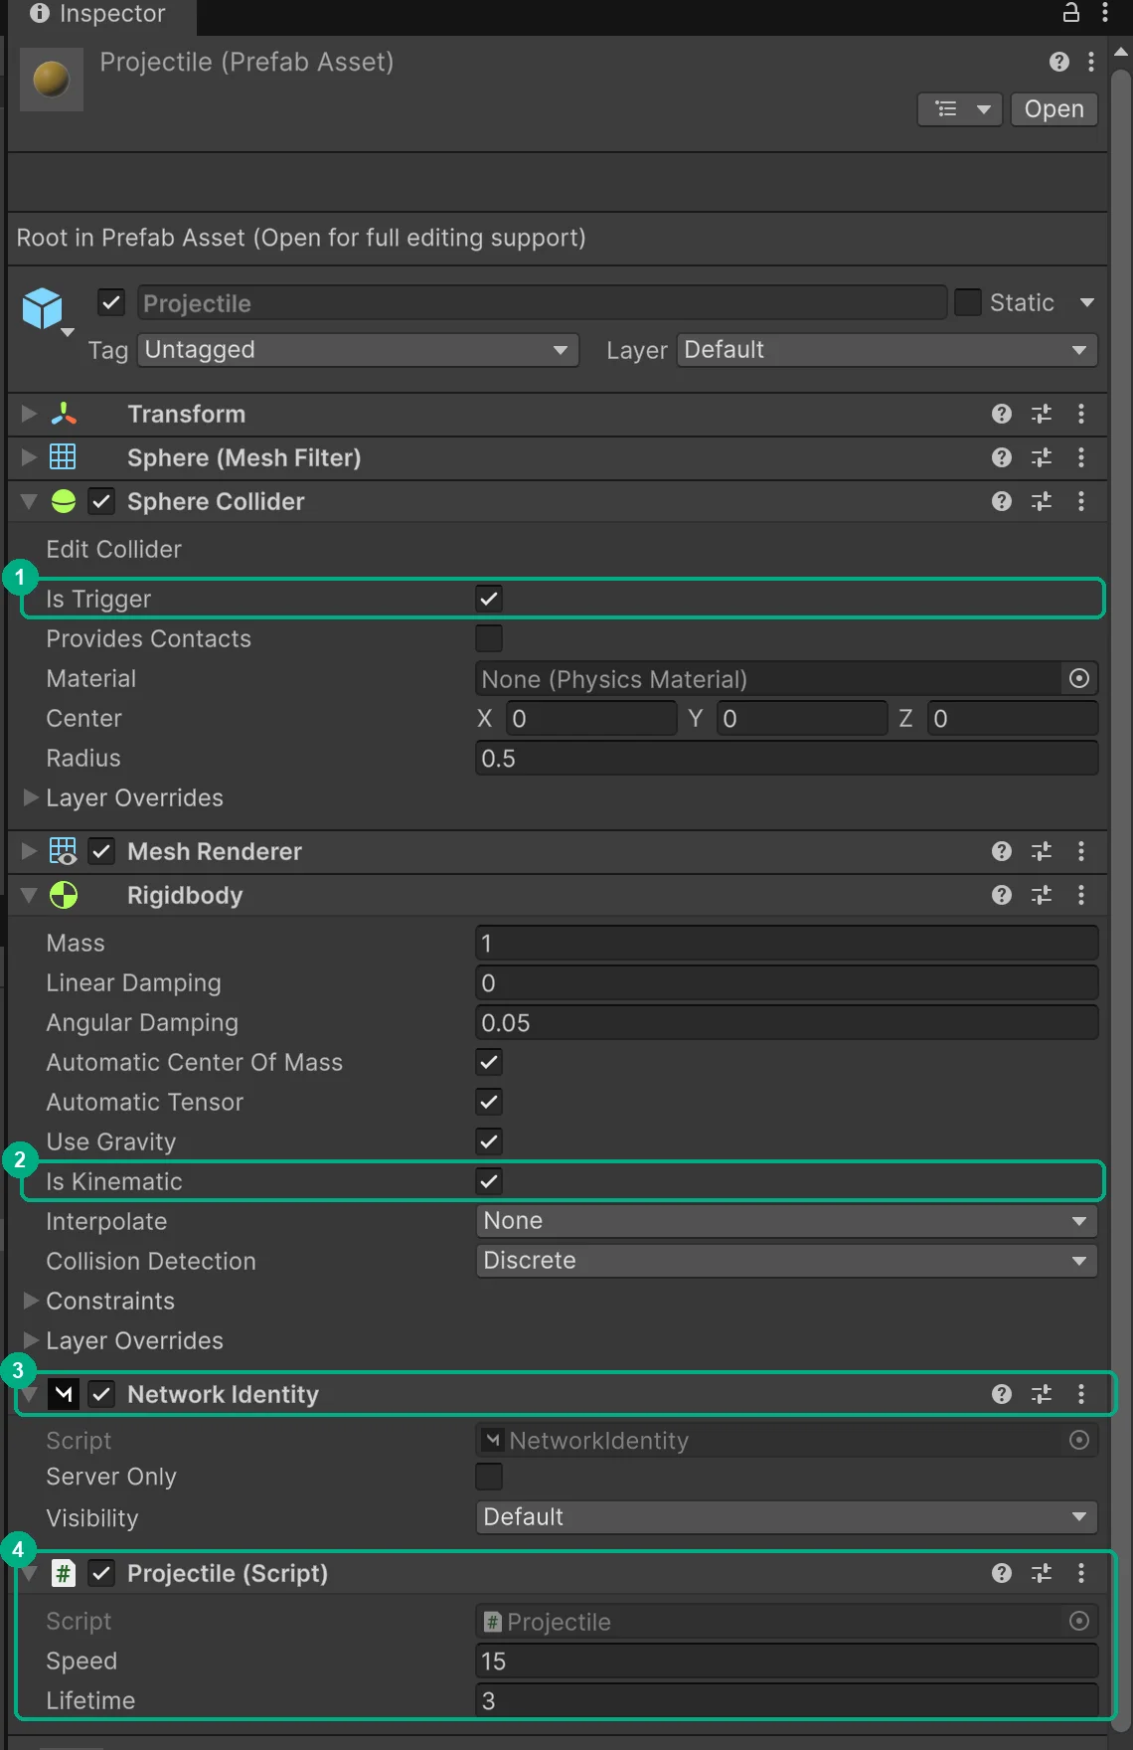Open Sphere Mesh Filter presets

1042,457
